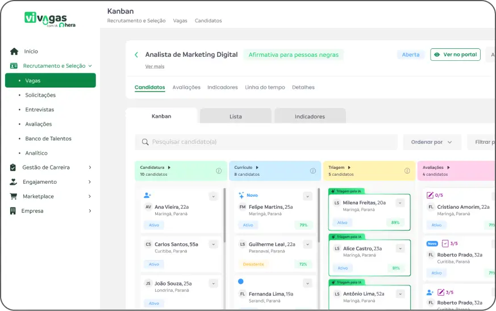Open the Ordenar por dropdown
Screen dimensions: 496x311
coord(432,142)
